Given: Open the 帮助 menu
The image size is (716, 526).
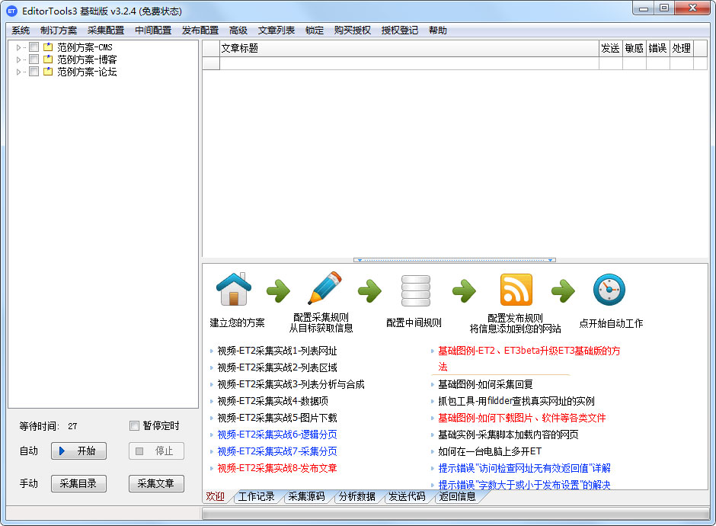Looking at the screenshot, I should (438, 30).
